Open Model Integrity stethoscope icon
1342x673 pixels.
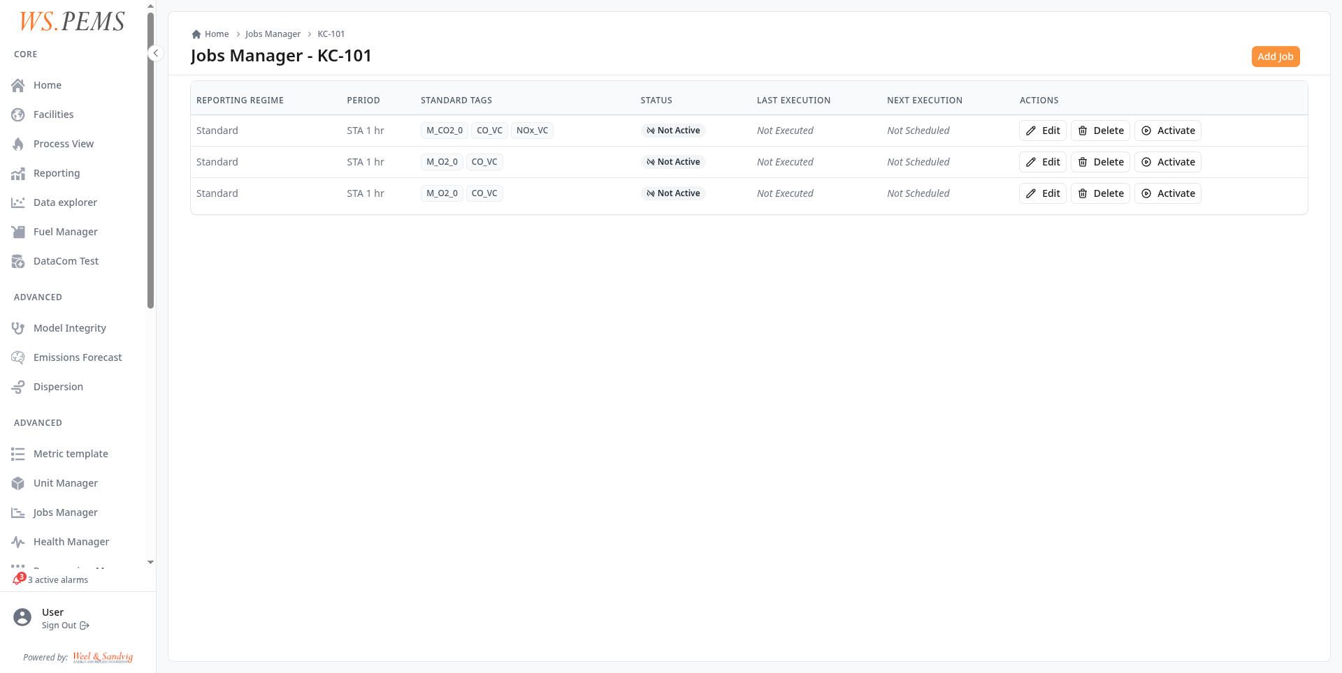[18, 328]
